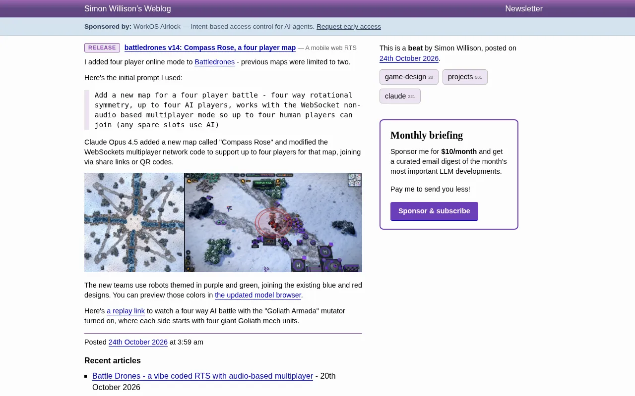
Task: Click the '— A mobile web RTS' subtitle
Action: [x=327, y=48]
